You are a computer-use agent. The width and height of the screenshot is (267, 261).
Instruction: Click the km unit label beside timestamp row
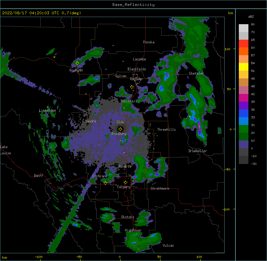tap(230, 13)
